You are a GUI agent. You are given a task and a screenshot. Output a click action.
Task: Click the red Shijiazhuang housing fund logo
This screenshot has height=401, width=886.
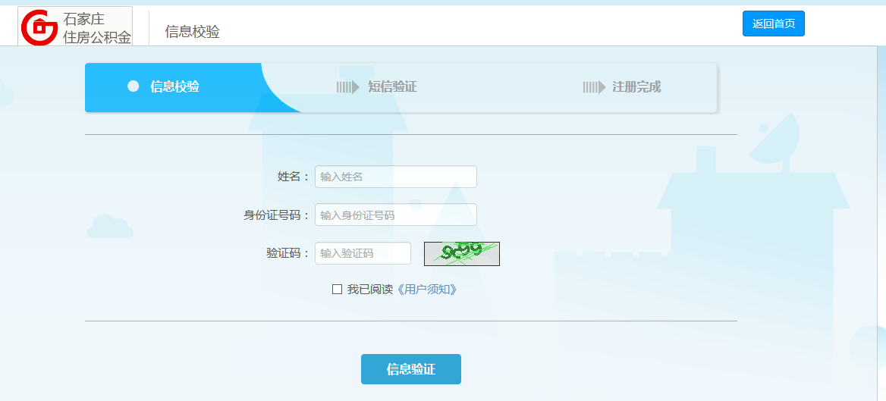click(x=39, y=27)
